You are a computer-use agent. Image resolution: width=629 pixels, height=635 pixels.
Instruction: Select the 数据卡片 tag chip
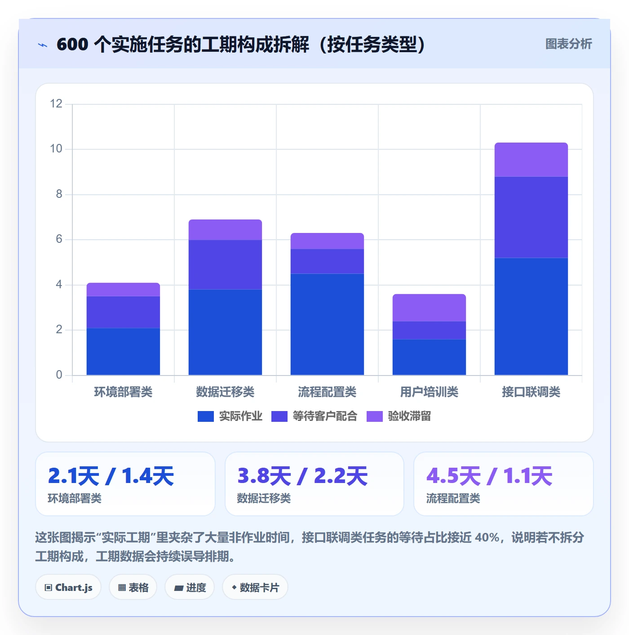255,587
